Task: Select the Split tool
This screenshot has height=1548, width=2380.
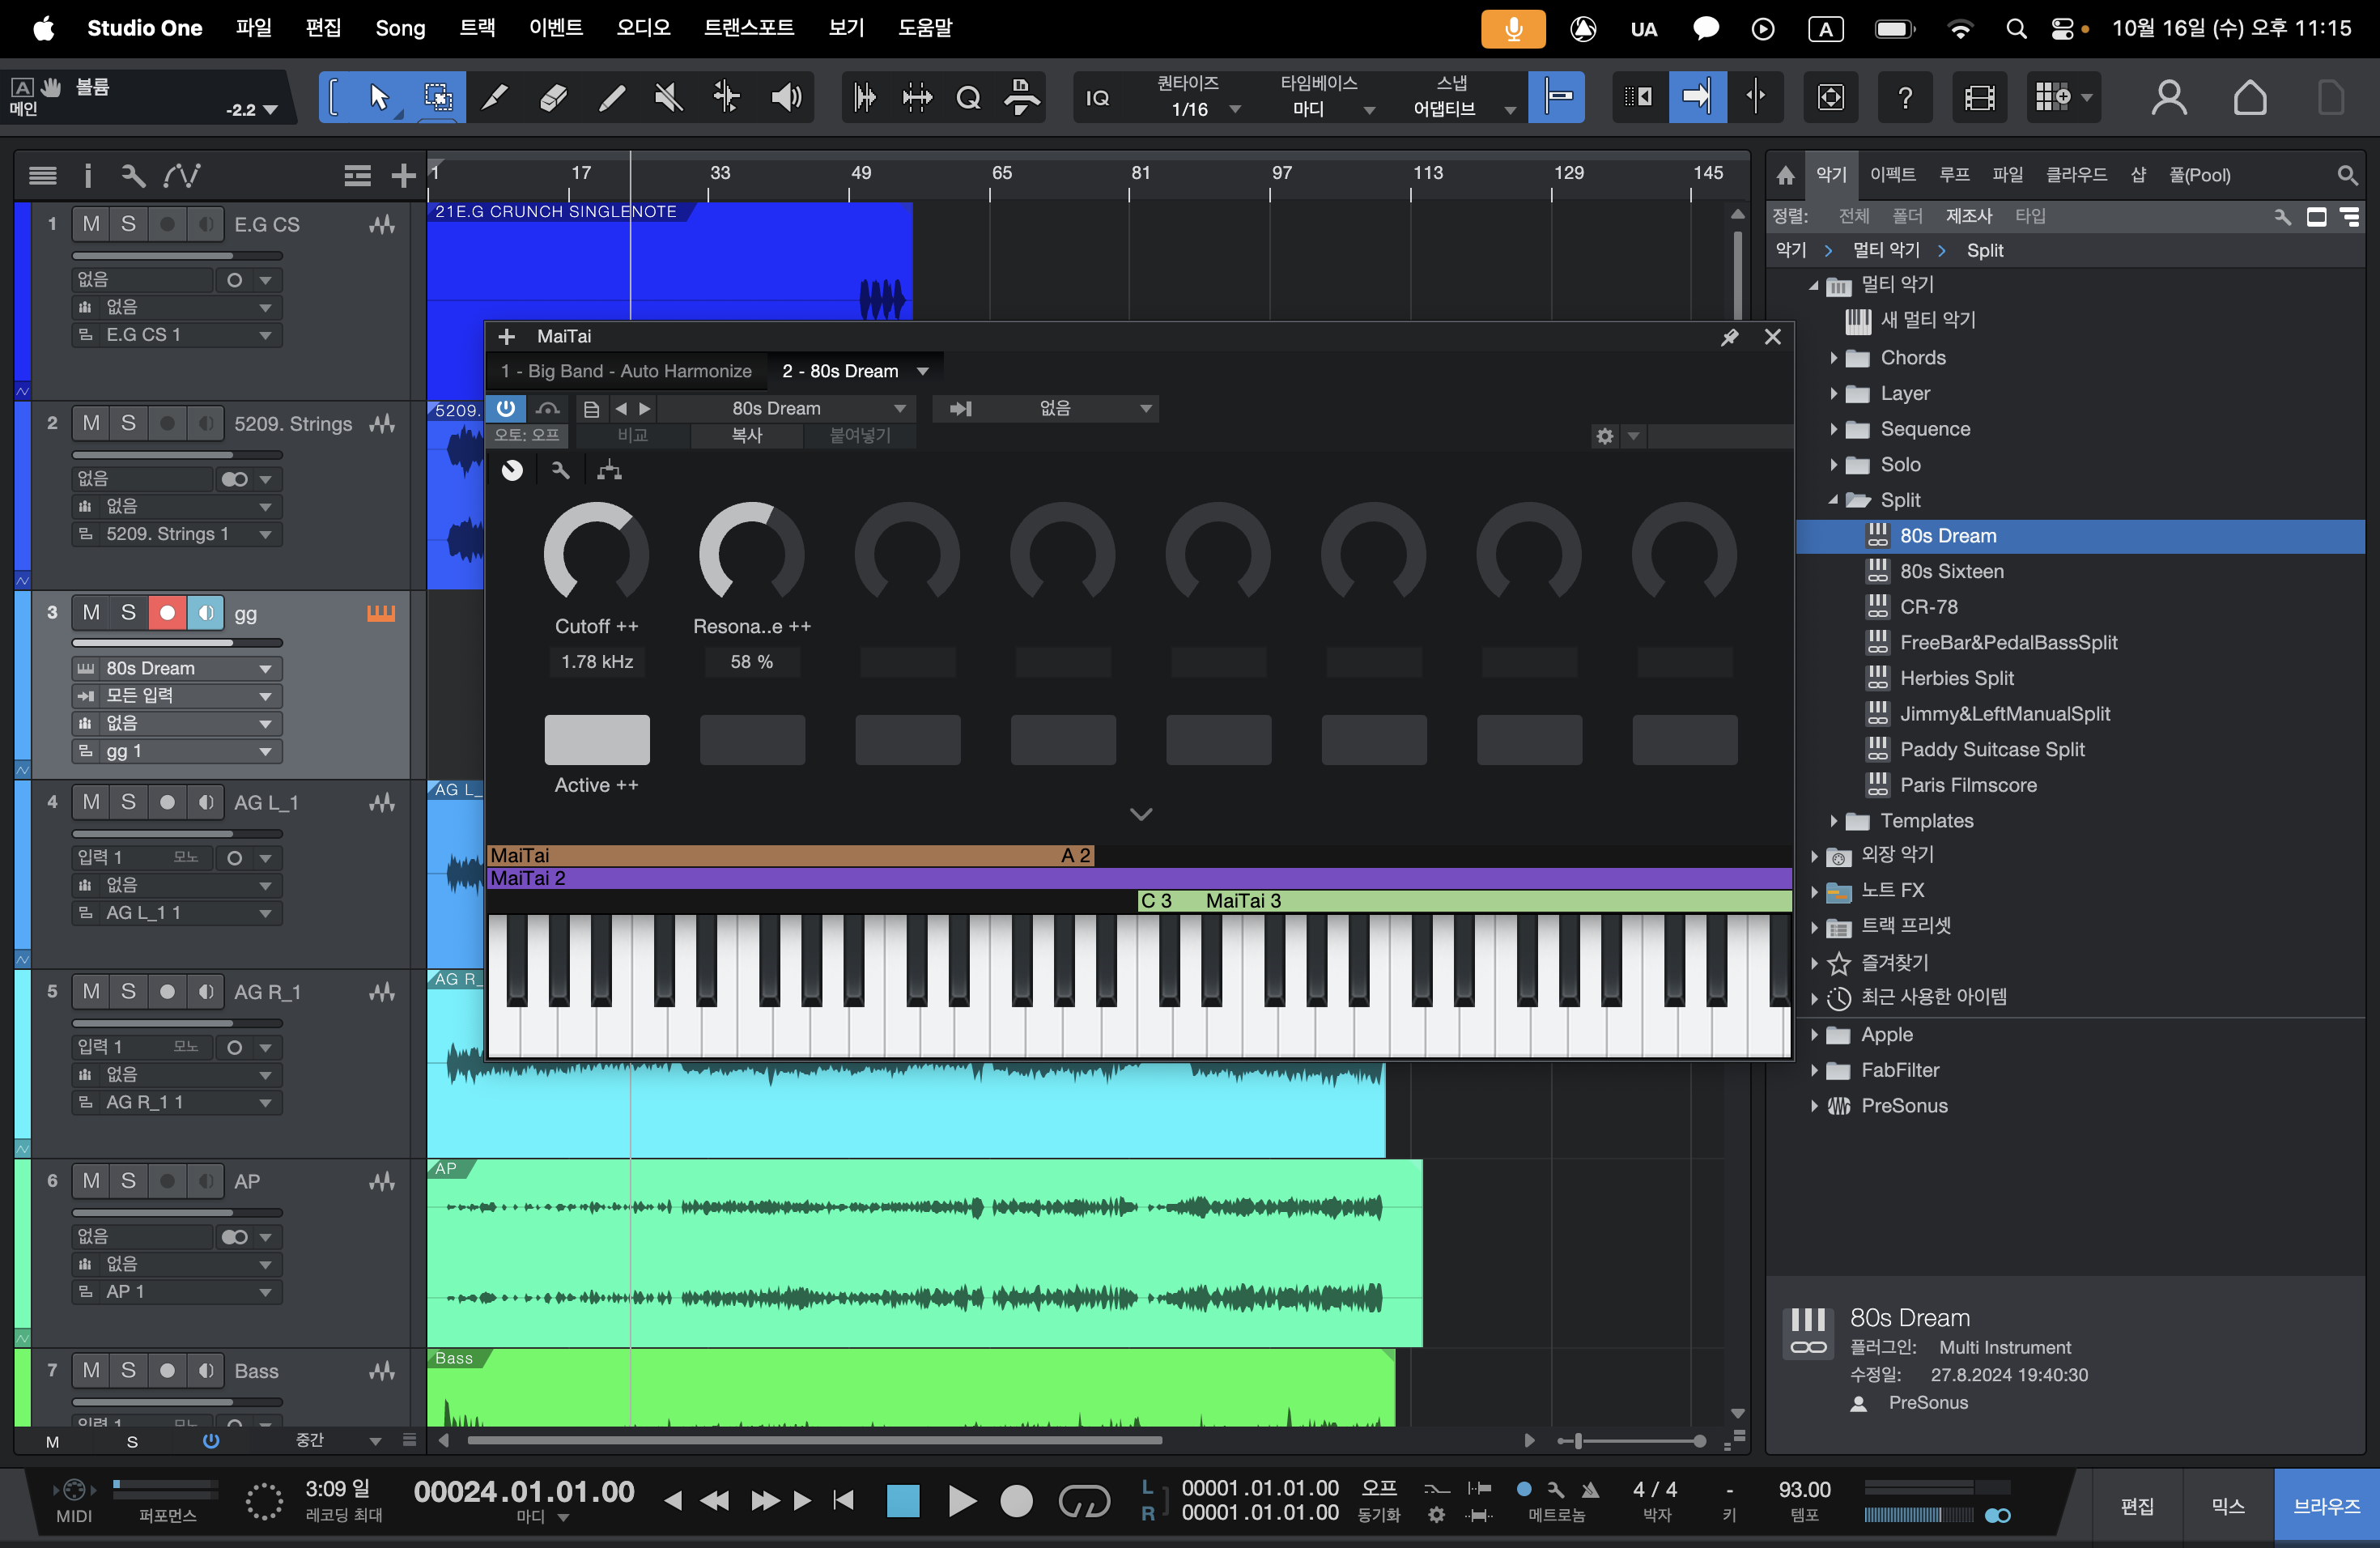Action: coord(495,97)
